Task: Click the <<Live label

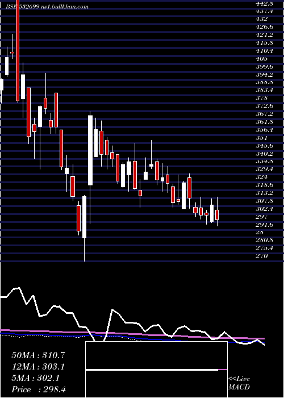Action: point(239,379)
